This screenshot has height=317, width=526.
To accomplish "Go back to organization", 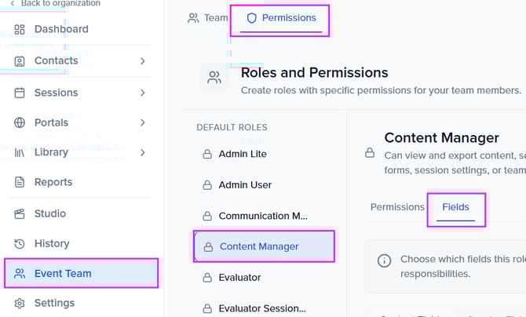I will point(55,4).
